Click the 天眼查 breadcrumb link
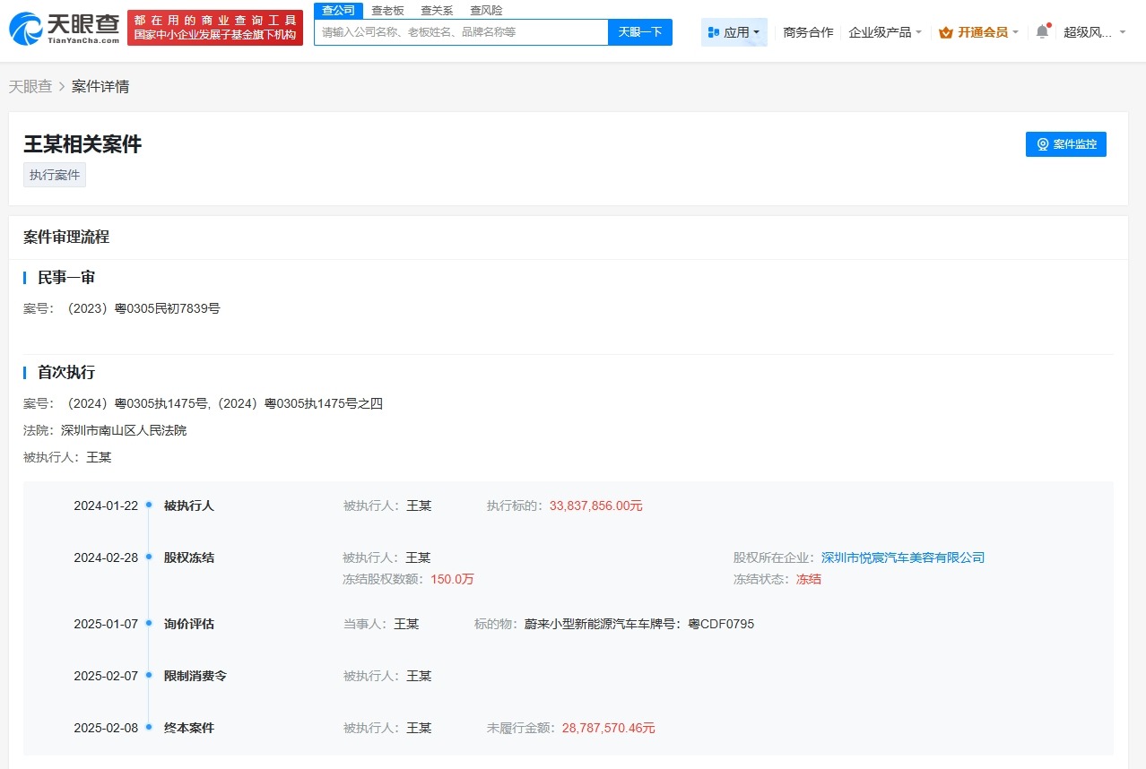This screenshot has height=769, width=1146. point(30,86)
